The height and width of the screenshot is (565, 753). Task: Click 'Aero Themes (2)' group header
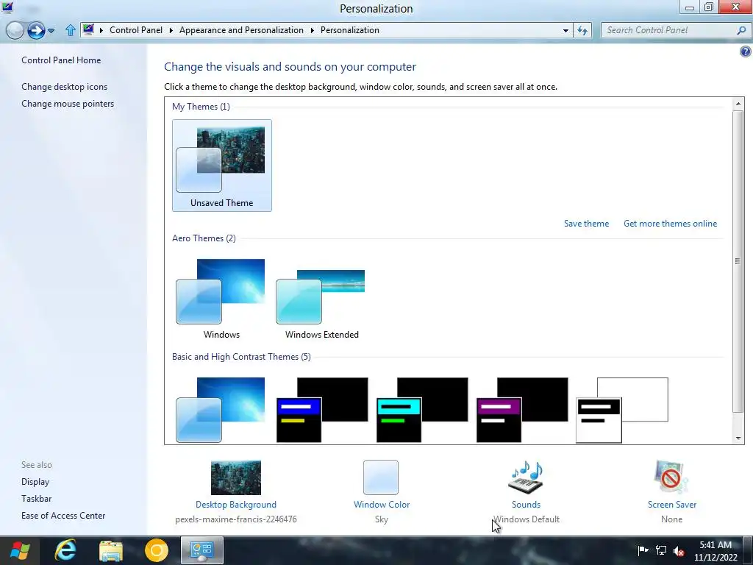tap(204, 238)
